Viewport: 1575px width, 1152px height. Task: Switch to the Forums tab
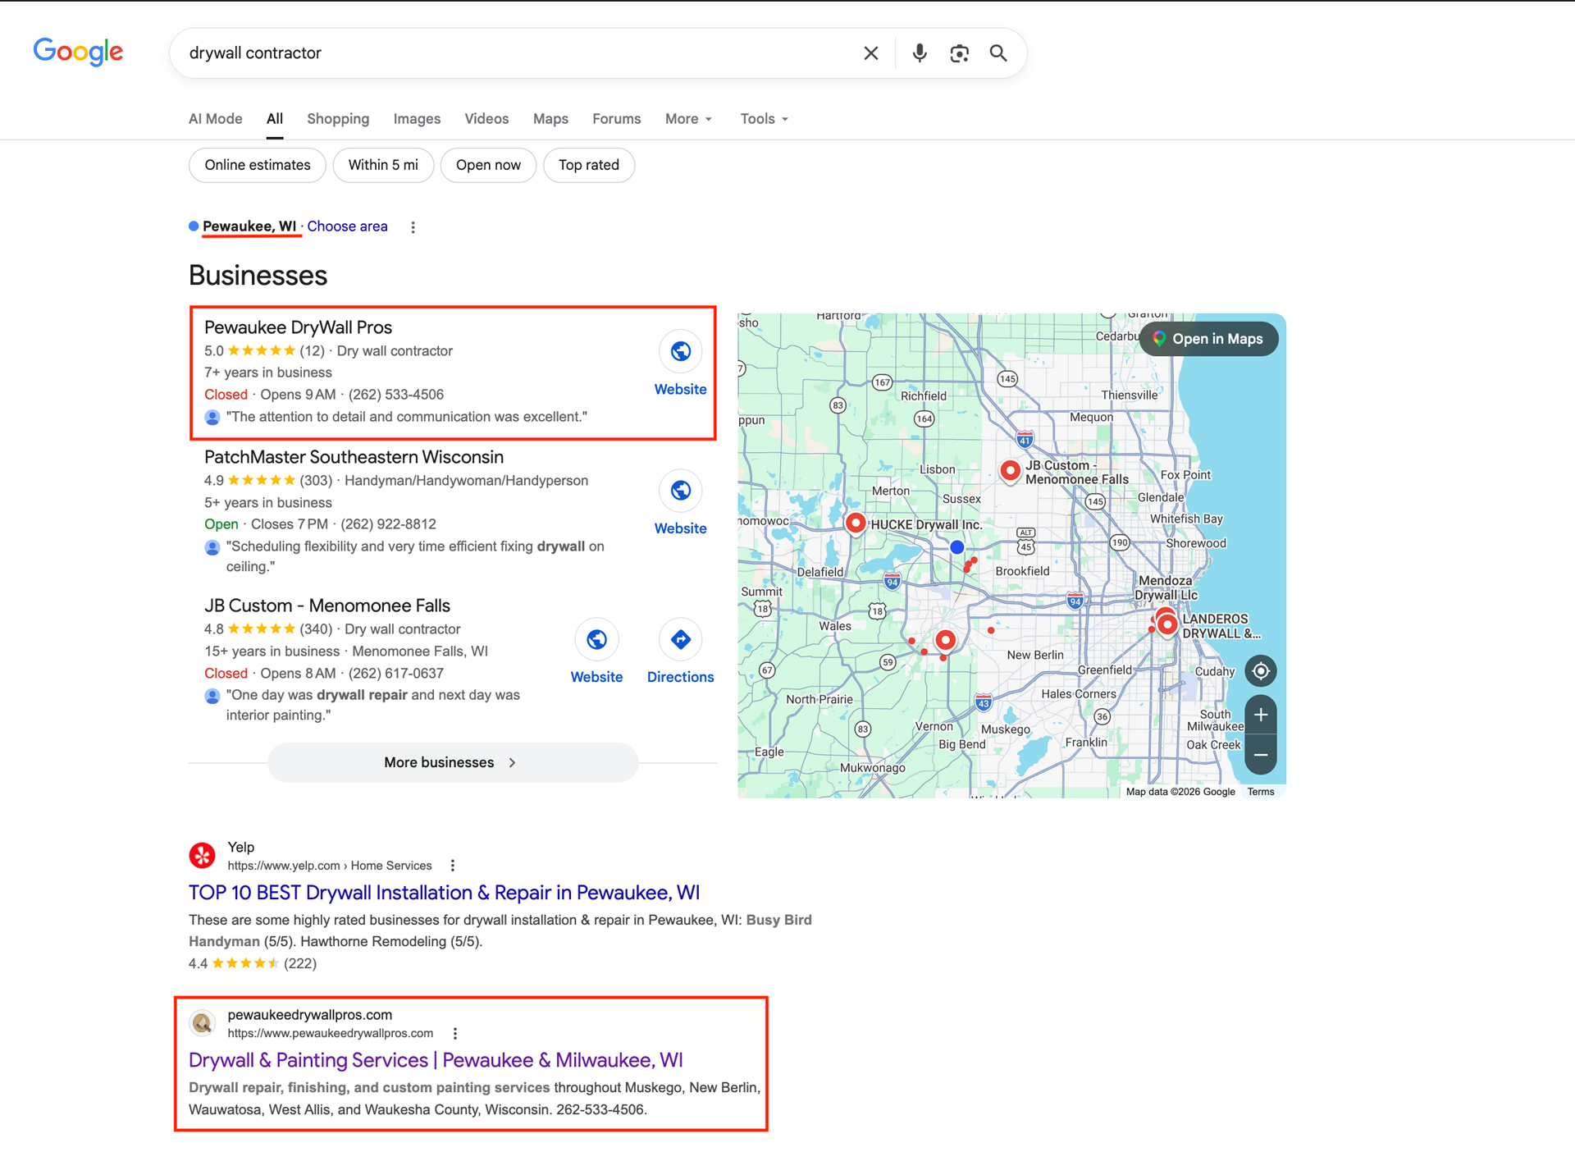(x=617, y=119)
